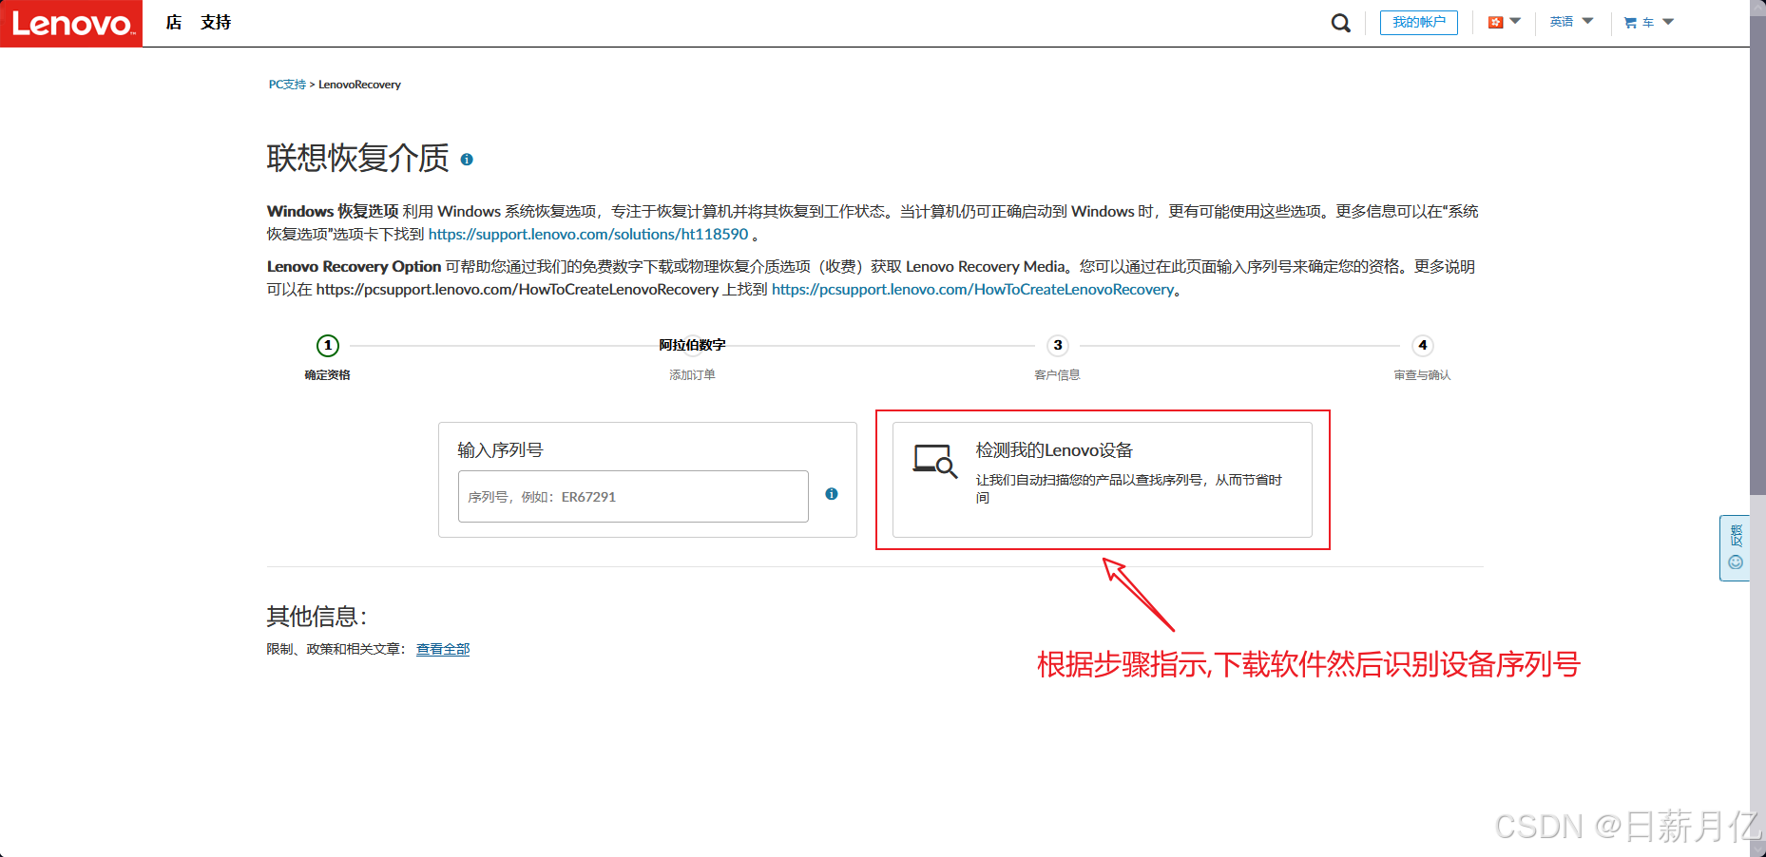The width and height of the screenshot is (1766, 857).
Task: Click the 输入序列号 label
Action: click(x=500, y=450)
